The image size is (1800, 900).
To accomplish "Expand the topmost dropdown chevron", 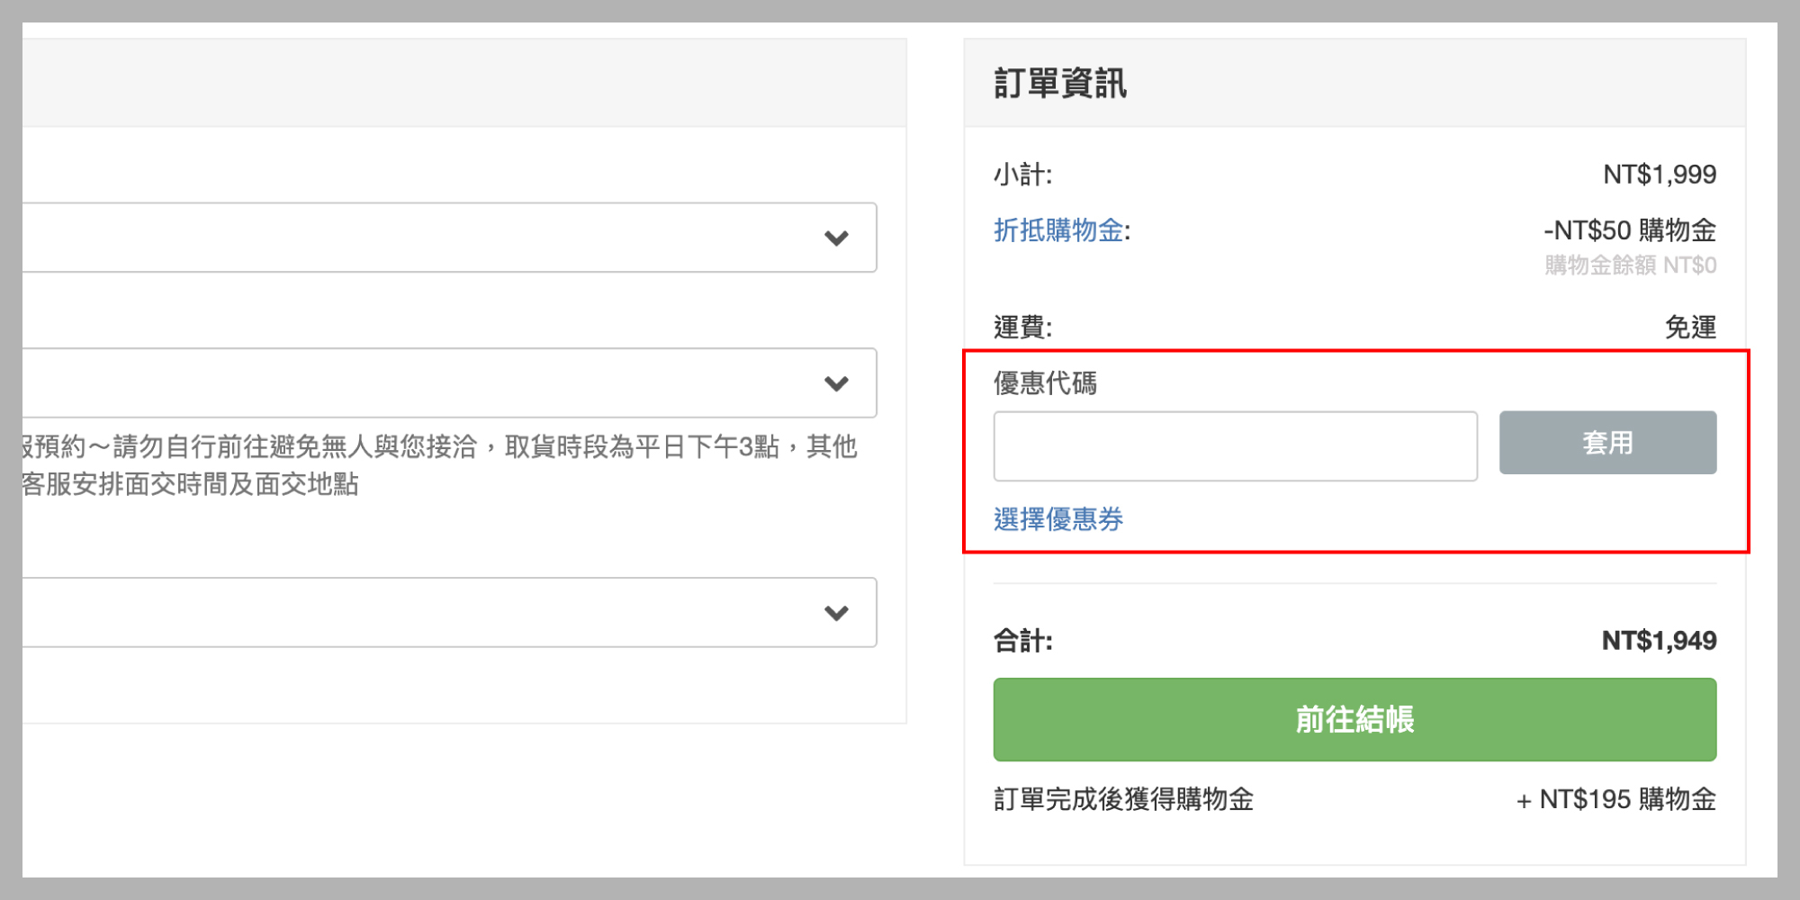I will click(x=836, y=238).
